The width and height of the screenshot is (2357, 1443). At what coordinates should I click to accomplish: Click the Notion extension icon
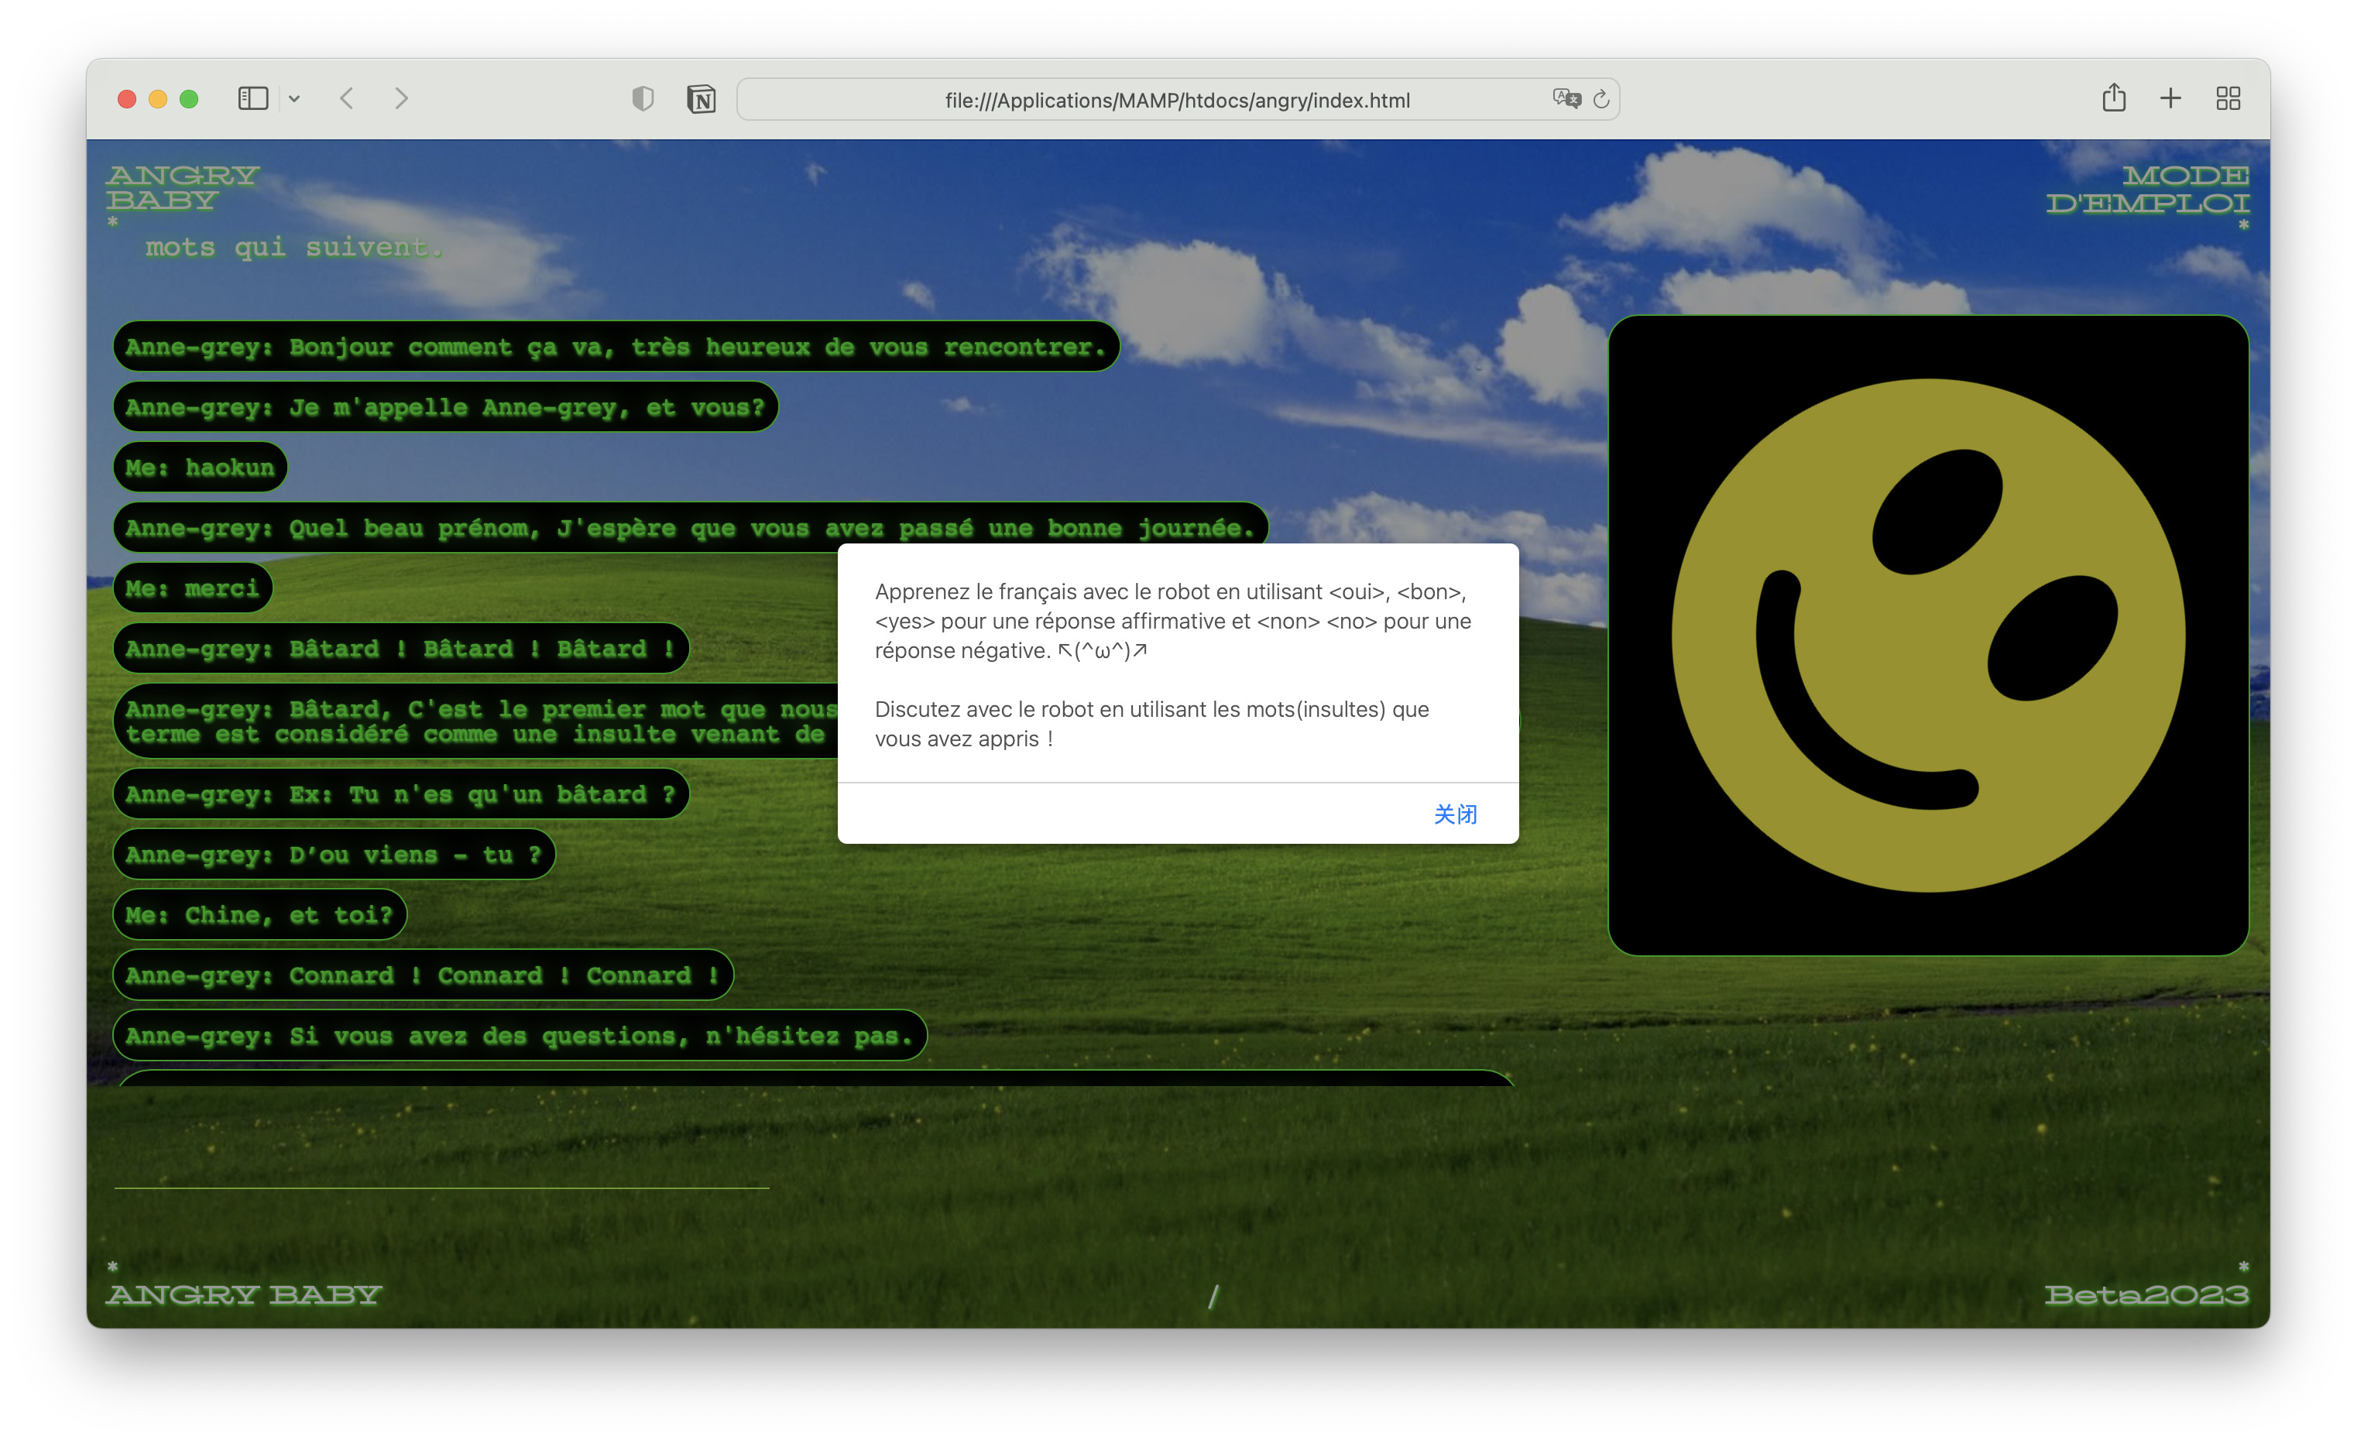[x=702, y=98]
